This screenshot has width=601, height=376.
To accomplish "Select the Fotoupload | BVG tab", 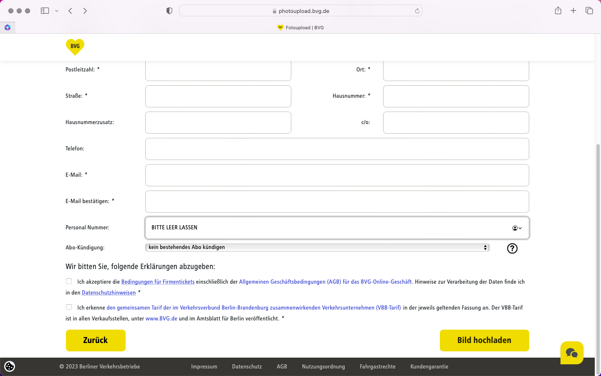I will point(300,28).
